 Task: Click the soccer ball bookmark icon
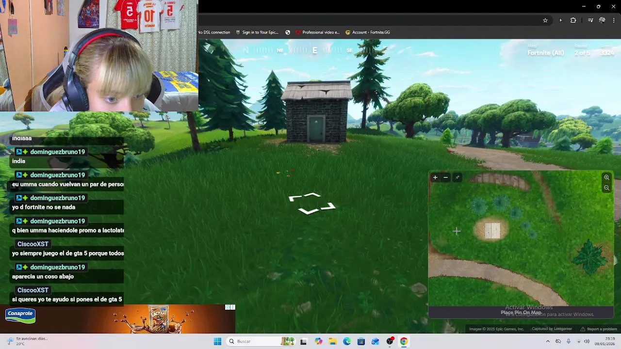tap(288, 32)
